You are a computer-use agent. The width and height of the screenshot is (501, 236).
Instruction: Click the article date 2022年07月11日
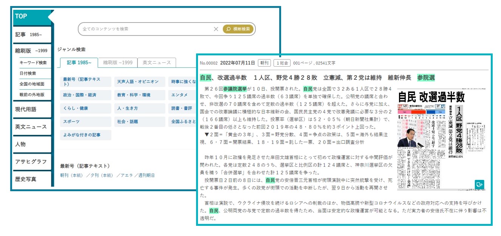[x=238, y=63]
